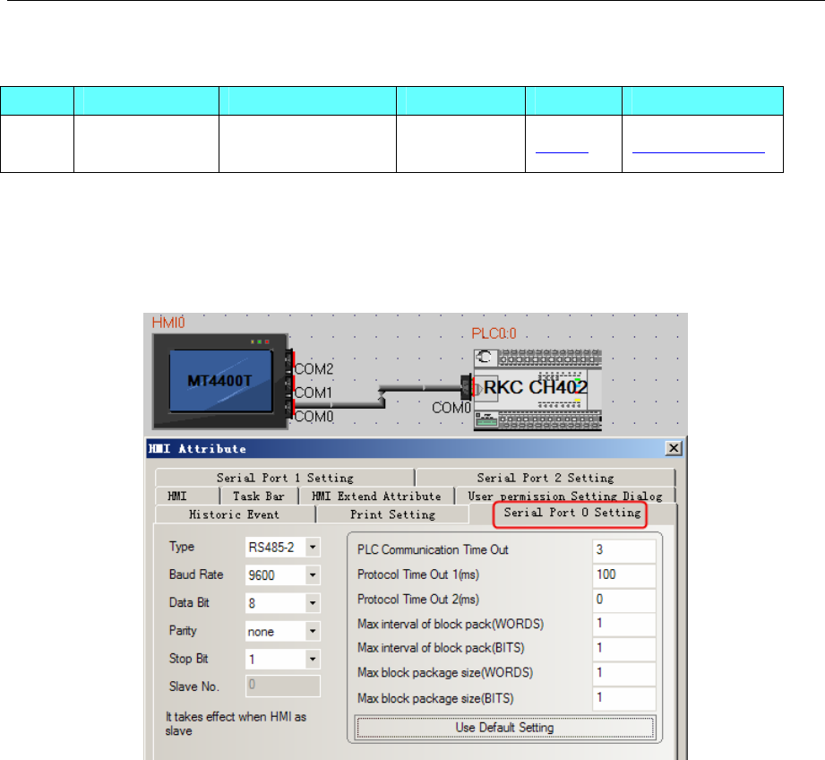Open the Serial Port 1 Setting tab
This screenshot has height=760, width=825.
[285, 478]
